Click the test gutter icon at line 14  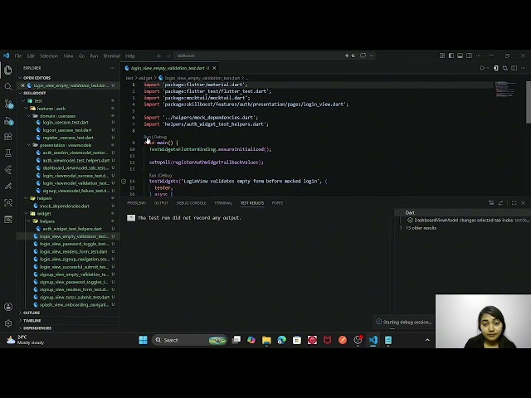(124, 181)
